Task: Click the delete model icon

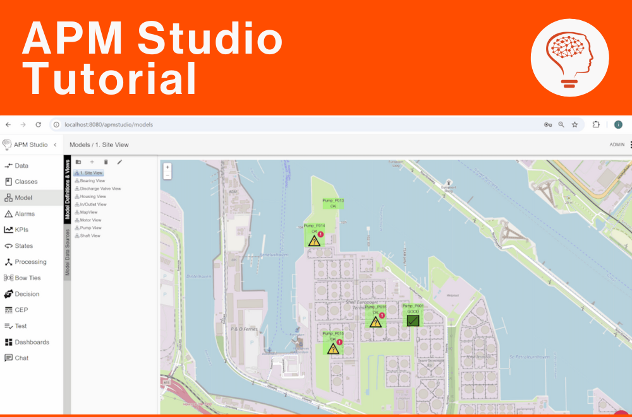Action: tap(106, 162)
